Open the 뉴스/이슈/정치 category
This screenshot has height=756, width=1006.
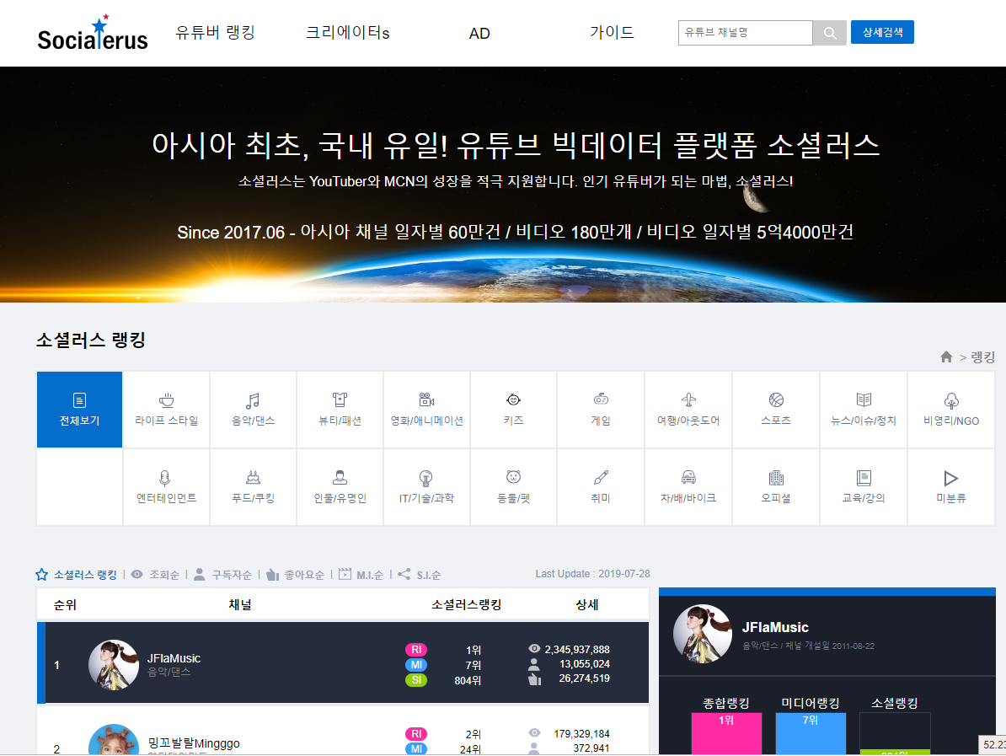(864, 410)
